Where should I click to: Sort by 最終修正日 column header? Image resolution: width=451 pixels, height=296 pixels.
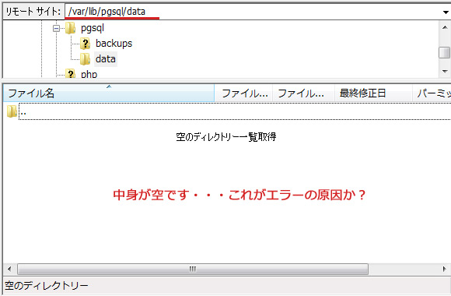(x=373, y=93)
